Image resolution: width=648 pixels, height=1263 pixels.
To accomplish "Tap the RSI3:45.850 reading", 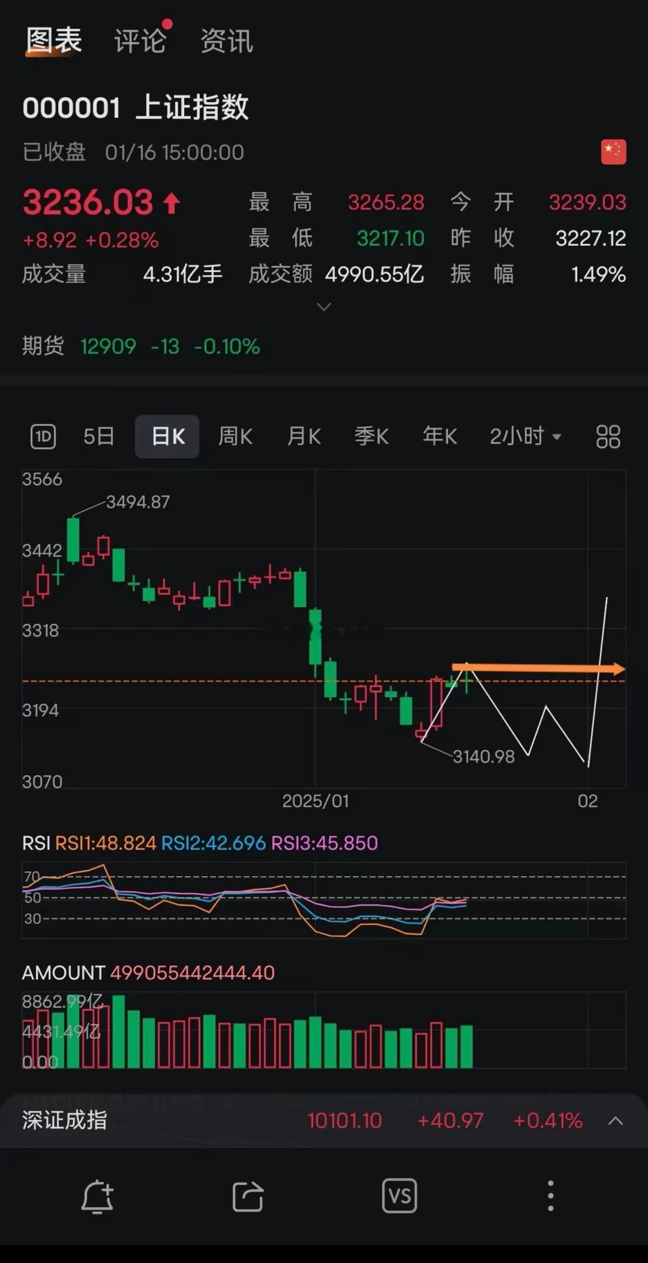I will tap(324, 843).
